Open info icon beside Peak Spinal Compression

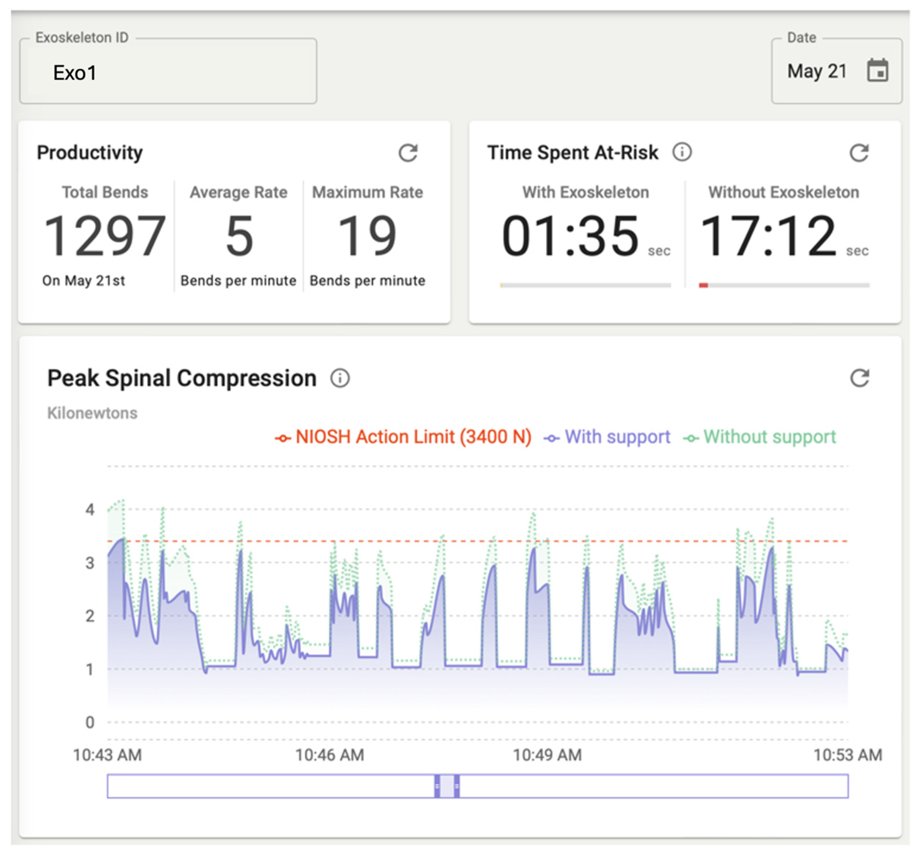coord(340,378)
